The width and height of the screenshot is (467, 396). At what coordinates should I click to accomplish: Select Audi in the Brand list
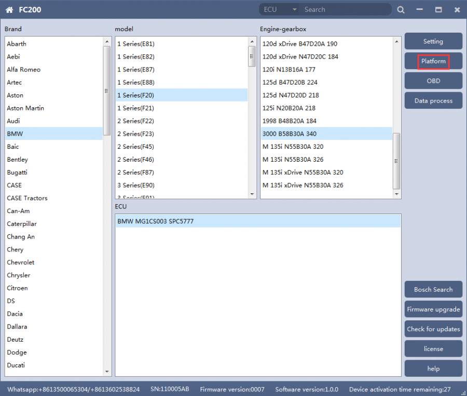(13, 121)
